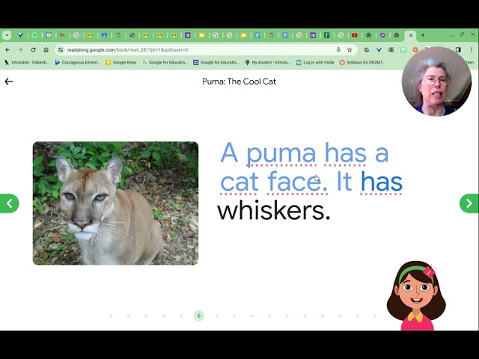Switch to the WhatsApp tab
The image size is (479, 359).
pyautogui.click(x=34, y=35)
